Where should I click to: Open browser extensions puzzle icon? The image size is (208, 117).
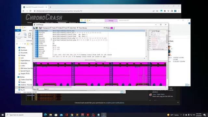165,11
